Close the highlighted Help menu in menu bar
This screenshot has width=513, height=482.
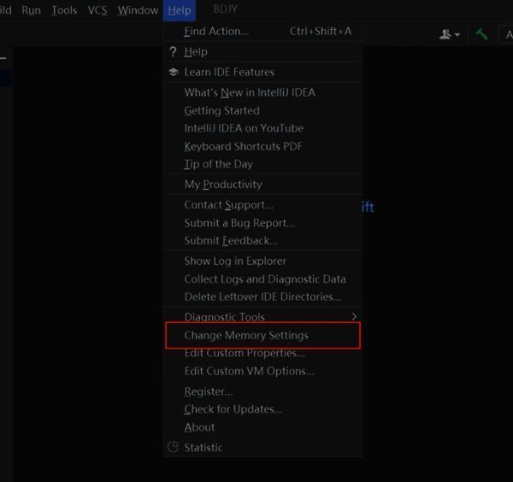(180, 10)
